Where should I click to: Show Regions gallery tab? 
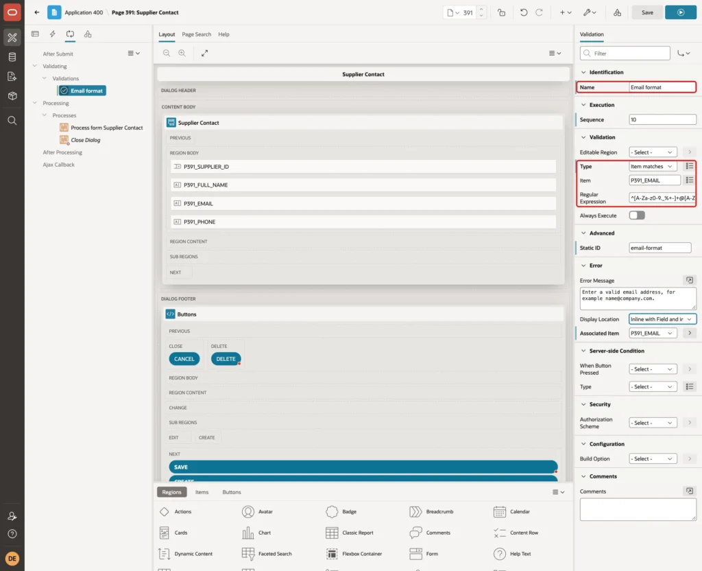coord(171,492)
